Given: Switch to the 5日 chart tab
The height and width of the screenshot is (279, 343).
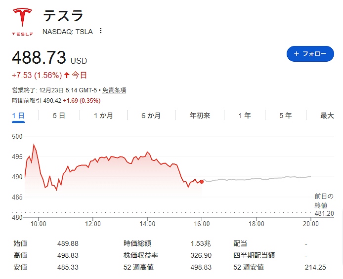Looking at the screenshot, I should coord(59,116).
